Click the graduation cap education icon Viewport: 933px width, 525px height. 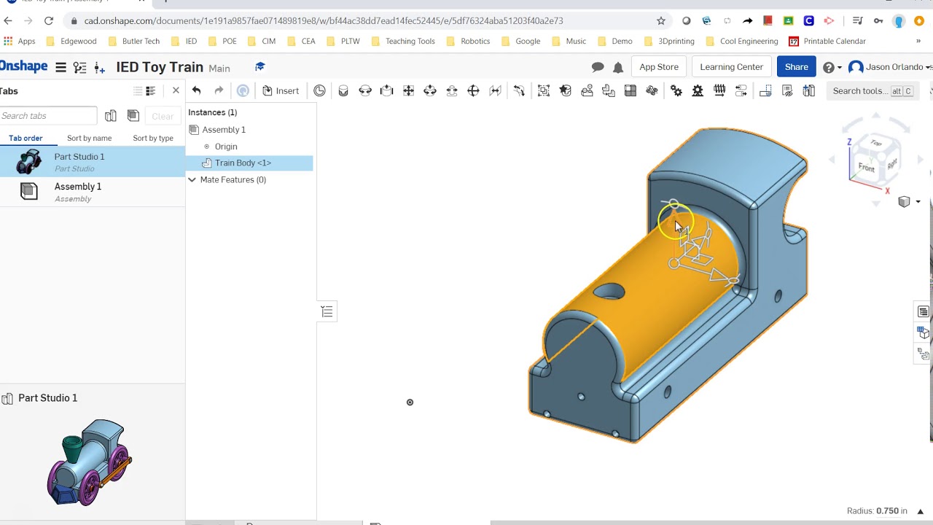pyautogui.click(x=259, y=67)
